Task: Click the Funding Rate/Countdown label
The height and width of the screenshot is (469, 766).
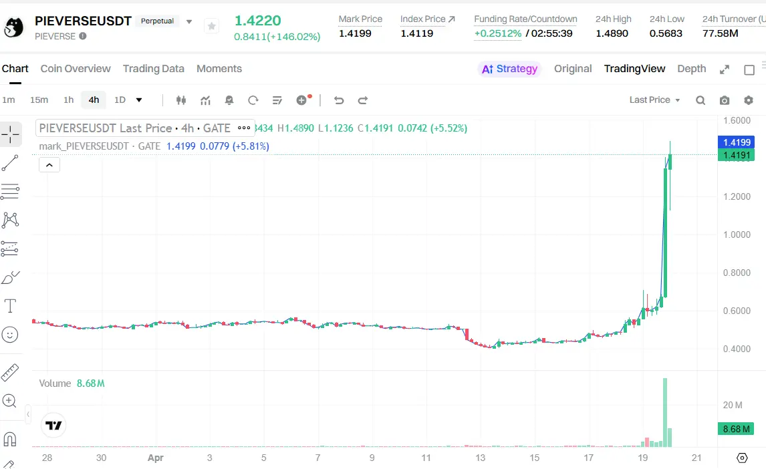Action: point(525,19)
